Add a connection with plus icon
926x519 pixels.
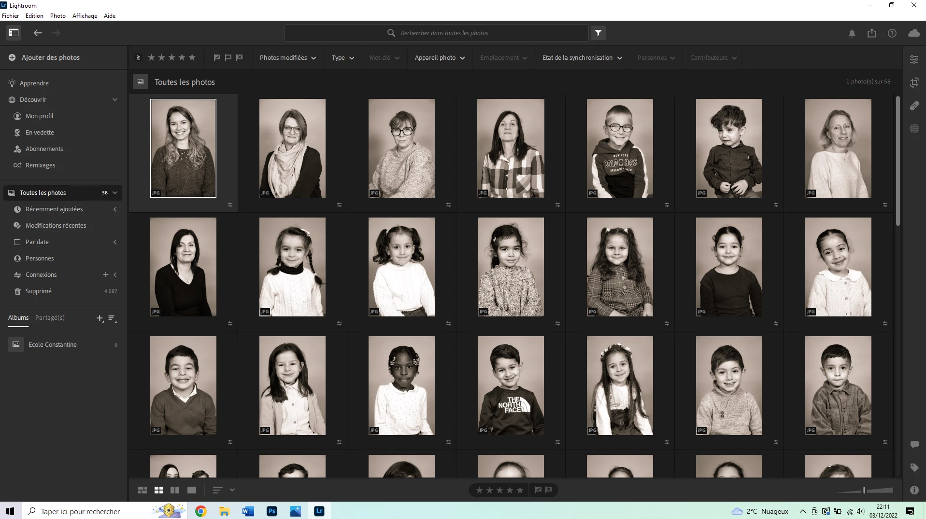(x=105, y=274)
